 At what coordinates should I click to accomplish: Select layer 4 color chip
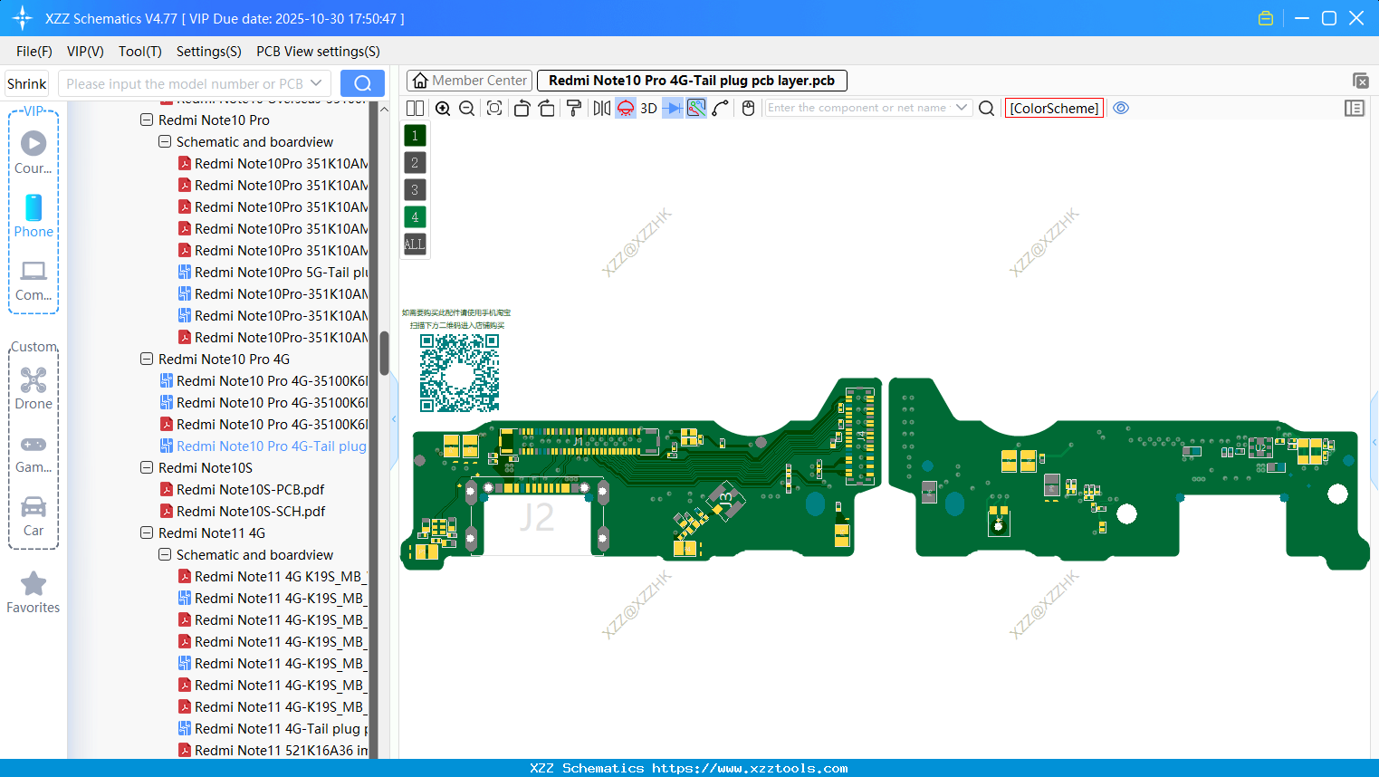414,216
